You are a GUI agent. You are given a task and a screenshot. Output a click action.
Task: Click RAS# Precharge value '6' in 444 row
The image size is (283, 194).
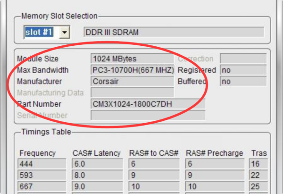point(215,164)
